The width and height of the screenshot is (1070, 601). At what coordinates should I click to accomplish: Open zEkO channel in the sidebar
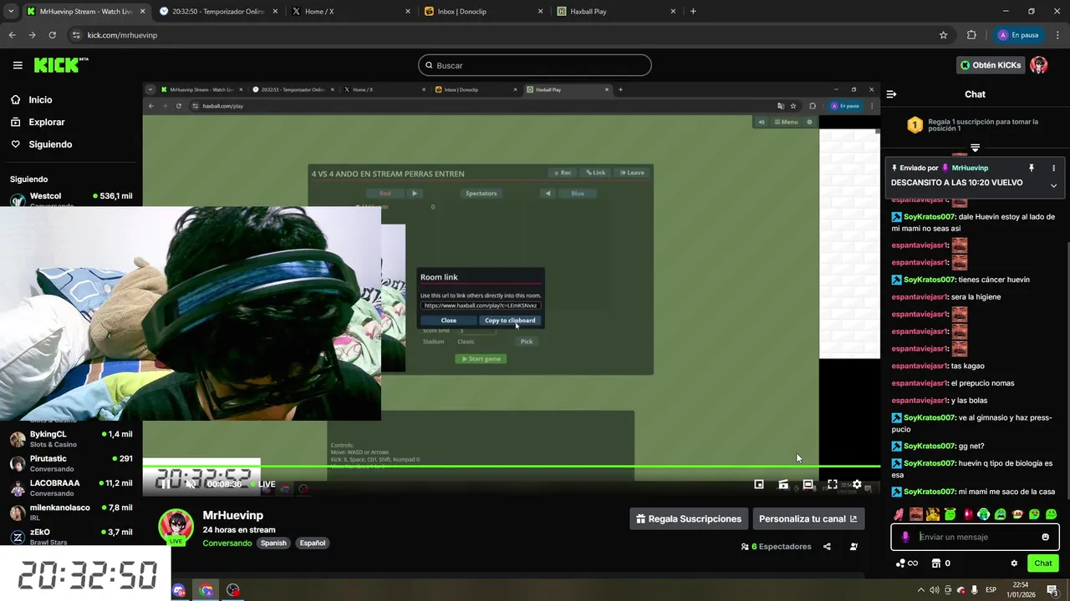(x=71, y=536)
